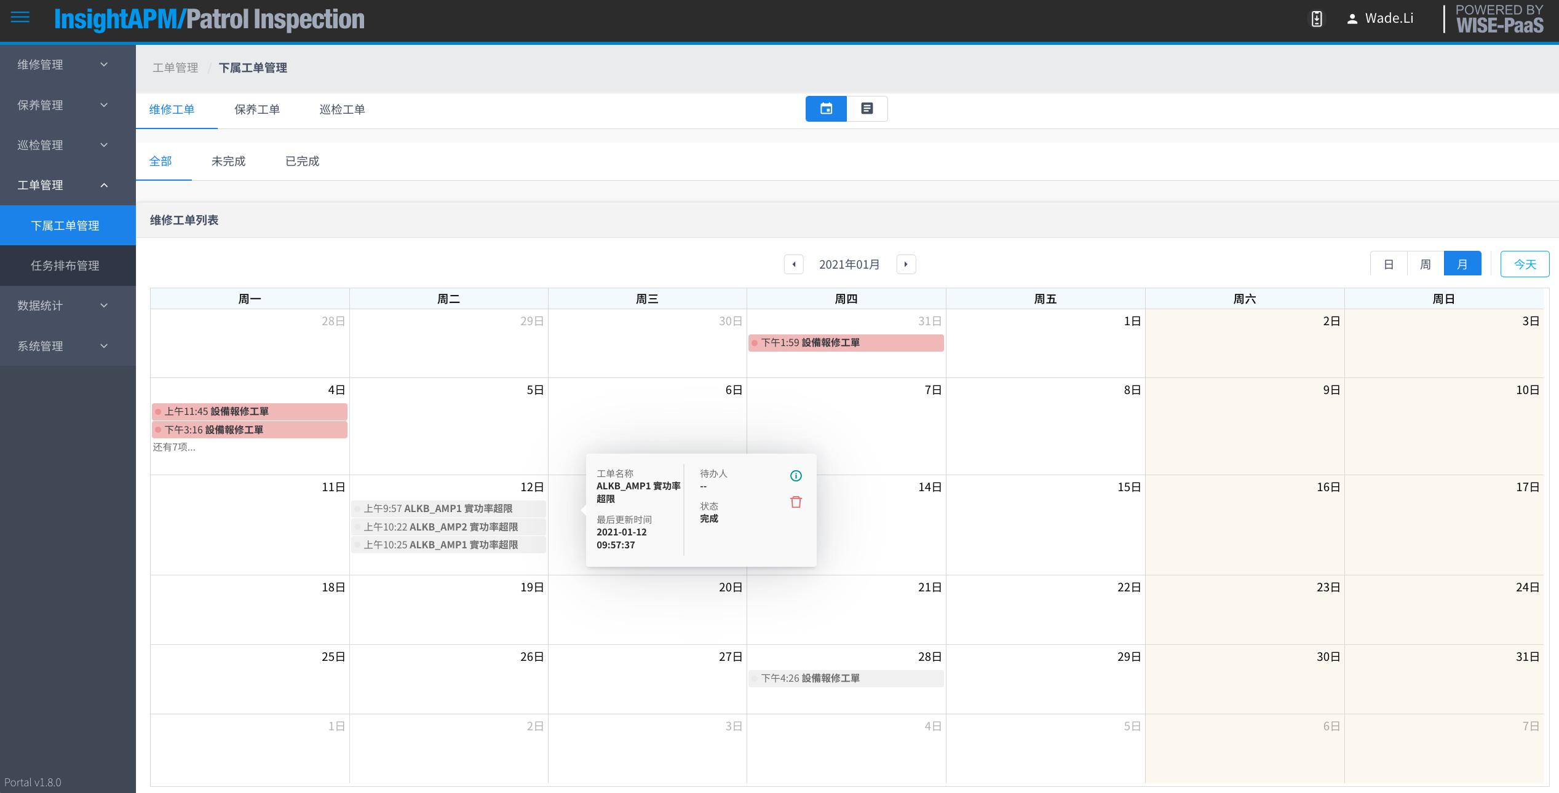Open the mobile device icon in header
This screenshot has width=1559, height=793.
pos(1317,19)
